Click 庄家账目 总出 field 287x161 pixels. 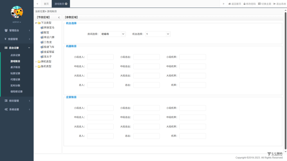click(x=146, y=136)
